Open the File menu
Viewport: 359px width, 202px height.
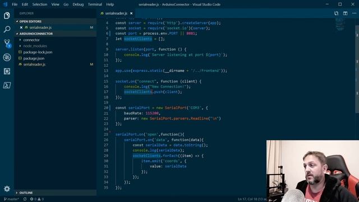pyautogui.click(x=15, y=4)
